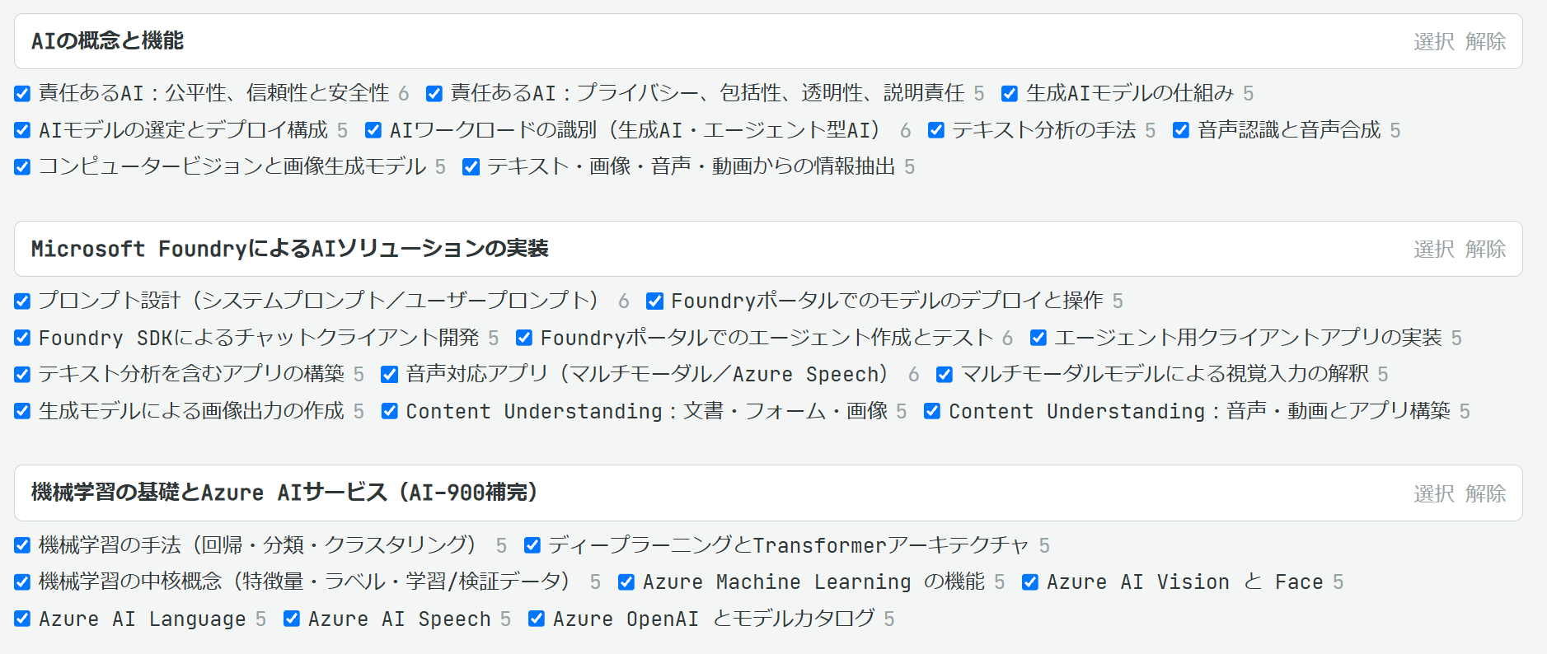Uncheck 責任あるAI：プライバシー、包括性、透明性、説明責任
This screenshot has width=1547, height=654.
point(434,94)
